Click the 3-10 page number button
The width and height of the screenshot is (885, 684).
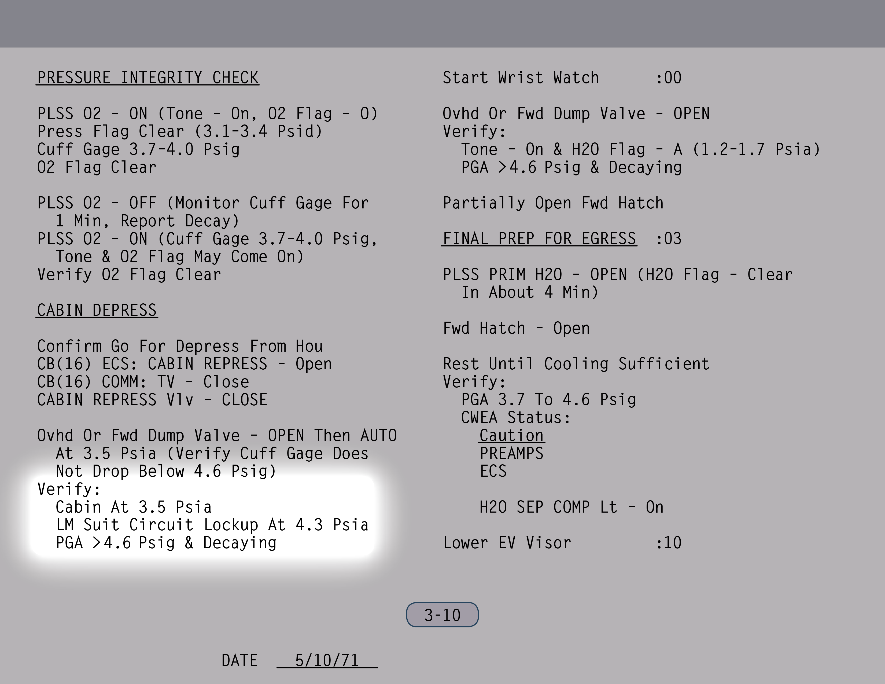coord(442,615)
